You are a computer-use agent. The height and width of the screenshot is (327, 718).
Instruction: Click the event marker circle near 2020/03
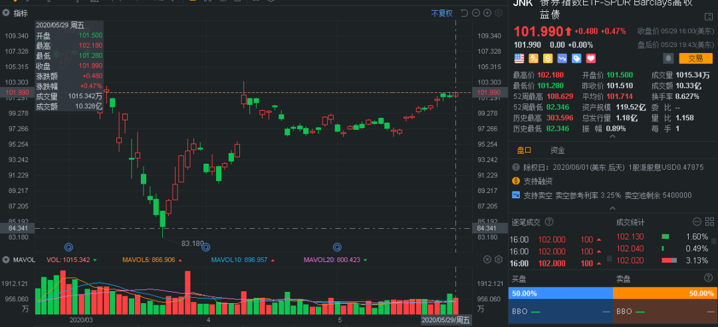click(68, 247)
